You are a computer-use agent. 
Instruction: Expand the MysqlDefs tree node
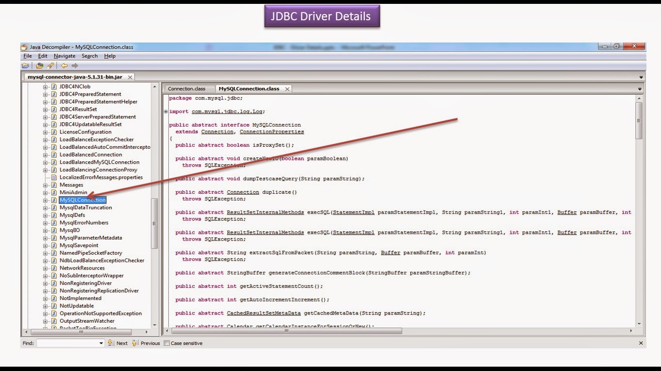coord(45,215)
